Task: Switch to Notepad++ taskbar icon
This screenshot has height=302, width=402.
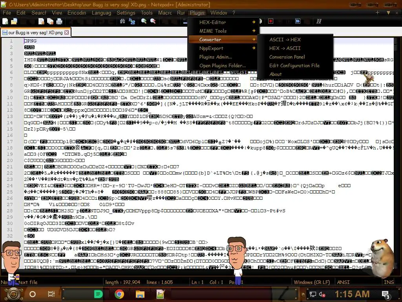Action: click(x=161, y=294)
